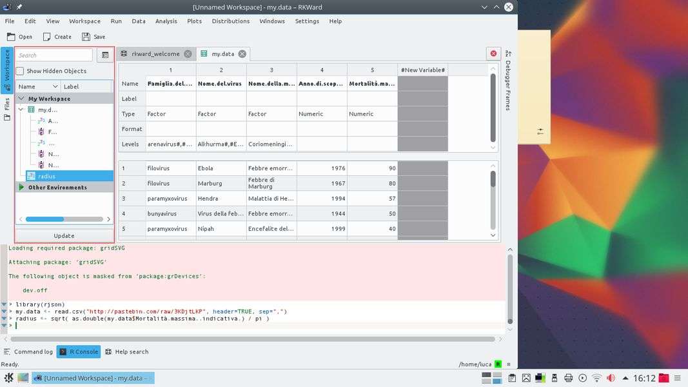Save the workspace with Save icon
Viewport: 688px width, 387px height.
(86, 37)
